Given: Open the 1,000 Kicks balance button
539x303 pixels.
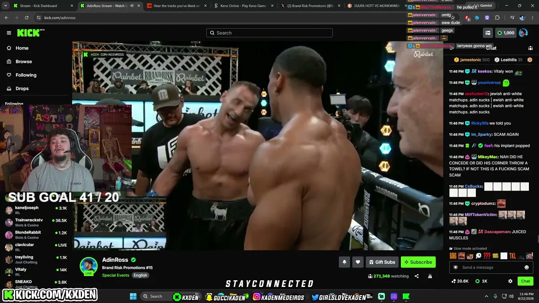Looking at the screenshot, I should [x=506, y=33].
